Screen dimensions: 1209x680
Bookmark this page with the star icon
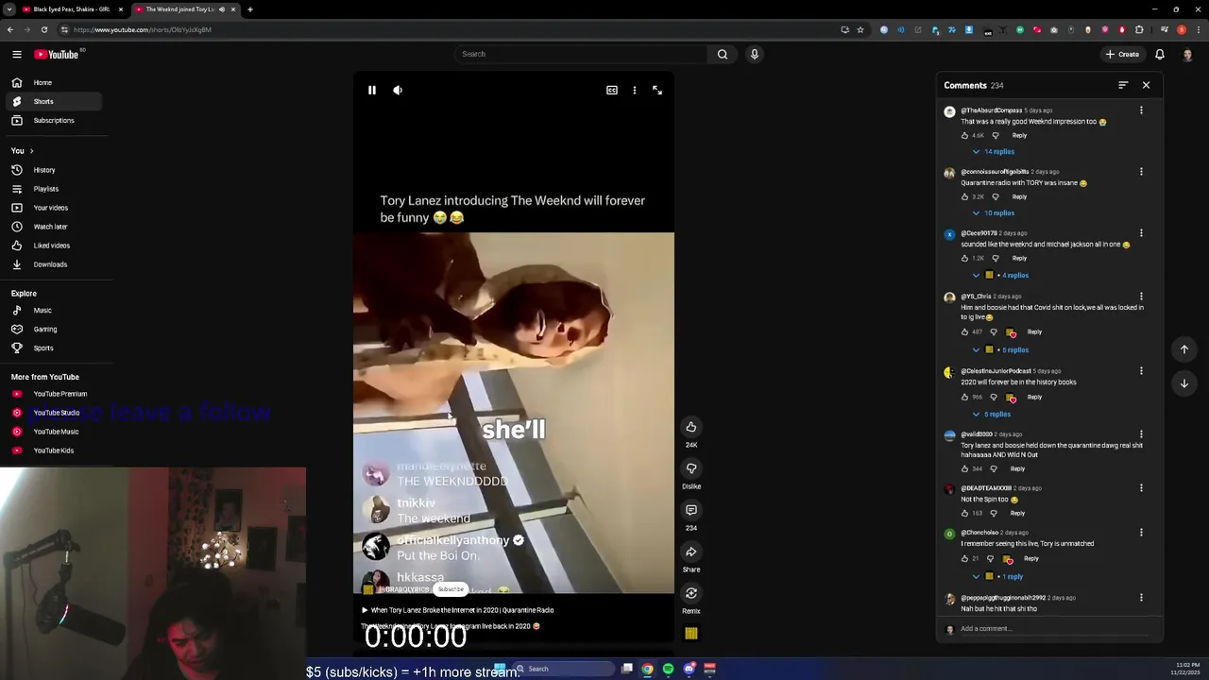pyautogui.click(x=860, y=29)
